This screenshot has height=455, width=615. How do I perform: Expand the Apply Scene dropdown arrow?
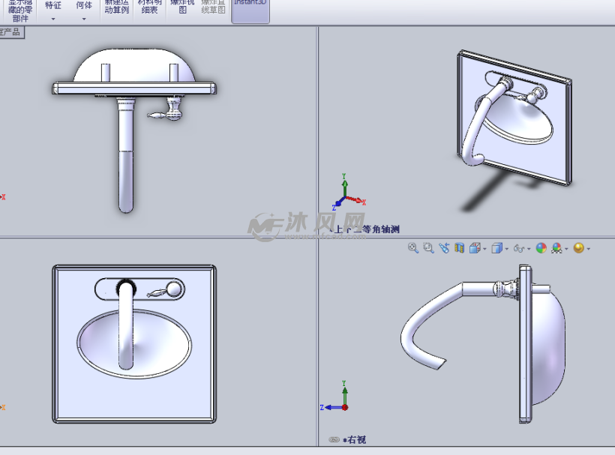click(566, 249)
